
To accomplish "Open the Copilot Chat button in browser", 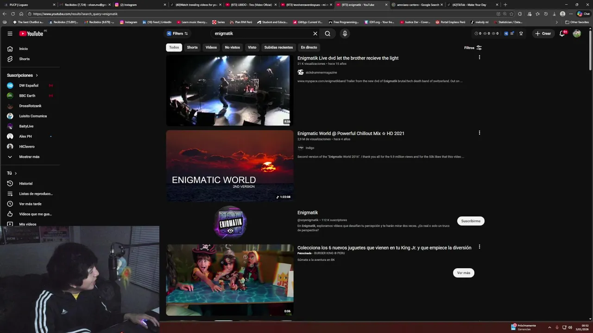I will point(583,14).
